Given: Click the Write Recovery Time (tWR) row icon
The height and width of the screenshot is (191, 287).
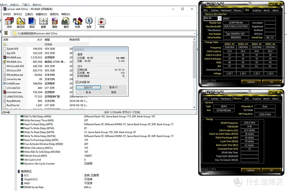Looking at the screenshot, I should point(22,120).
